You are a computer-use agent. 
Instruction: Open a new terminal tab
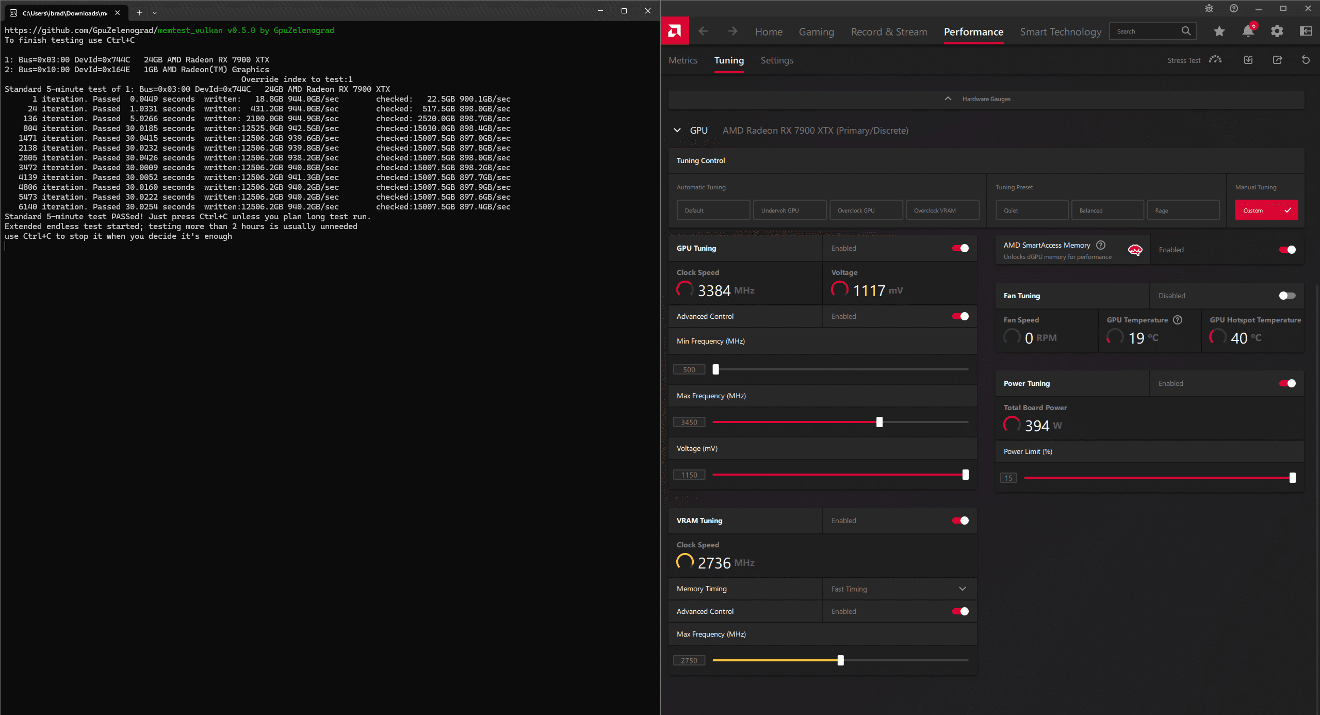(x=139, y=13)
